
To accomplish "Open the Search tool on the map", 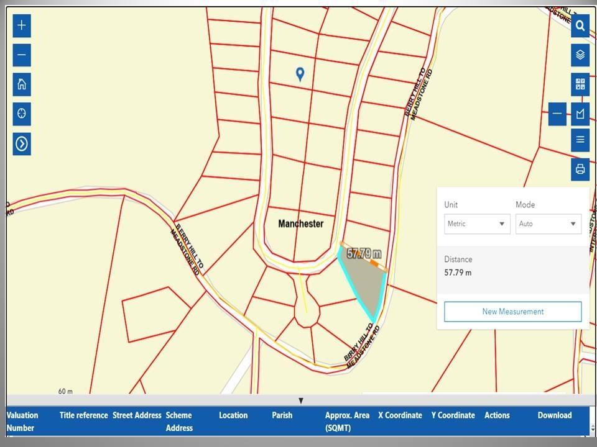I will [580, 25].
